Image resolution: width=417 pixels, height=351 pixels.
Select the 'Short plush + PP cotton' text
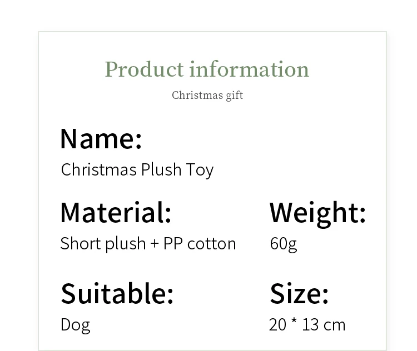coord(148,243)
